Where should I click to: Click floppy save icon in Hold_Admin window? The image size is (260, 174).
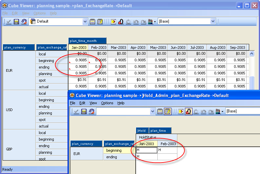tap(84, 111)
